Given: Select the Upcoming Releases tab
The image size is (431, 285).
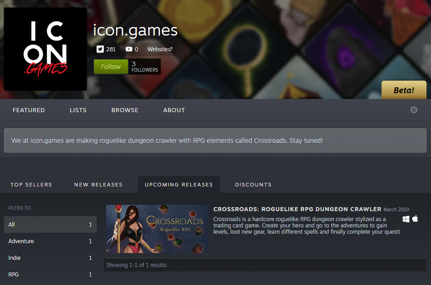Looking at the screenshot, I should click(x=179, y=185).
